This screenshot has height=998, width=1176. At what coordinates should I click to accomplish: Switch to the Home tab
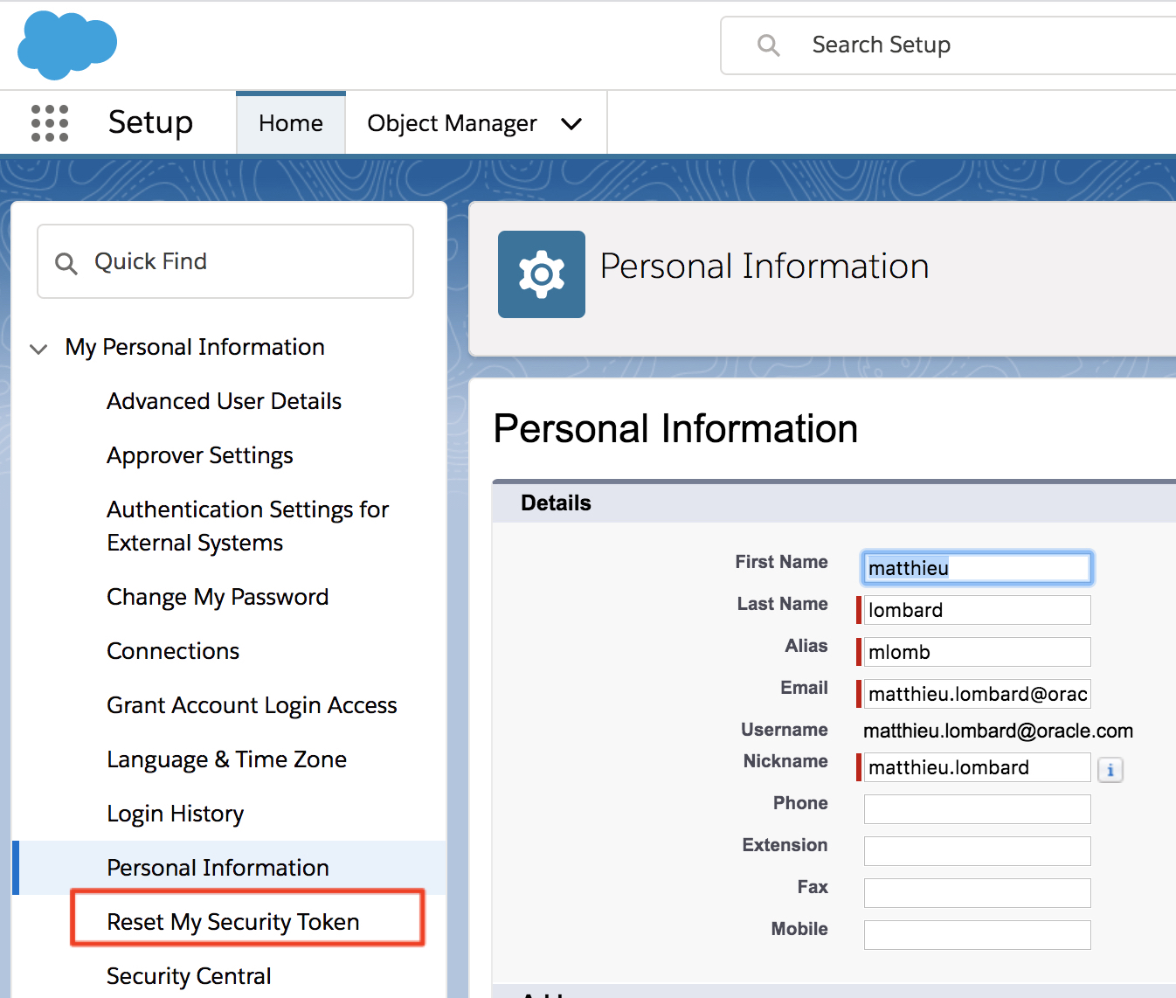click(x=290, y=123)
